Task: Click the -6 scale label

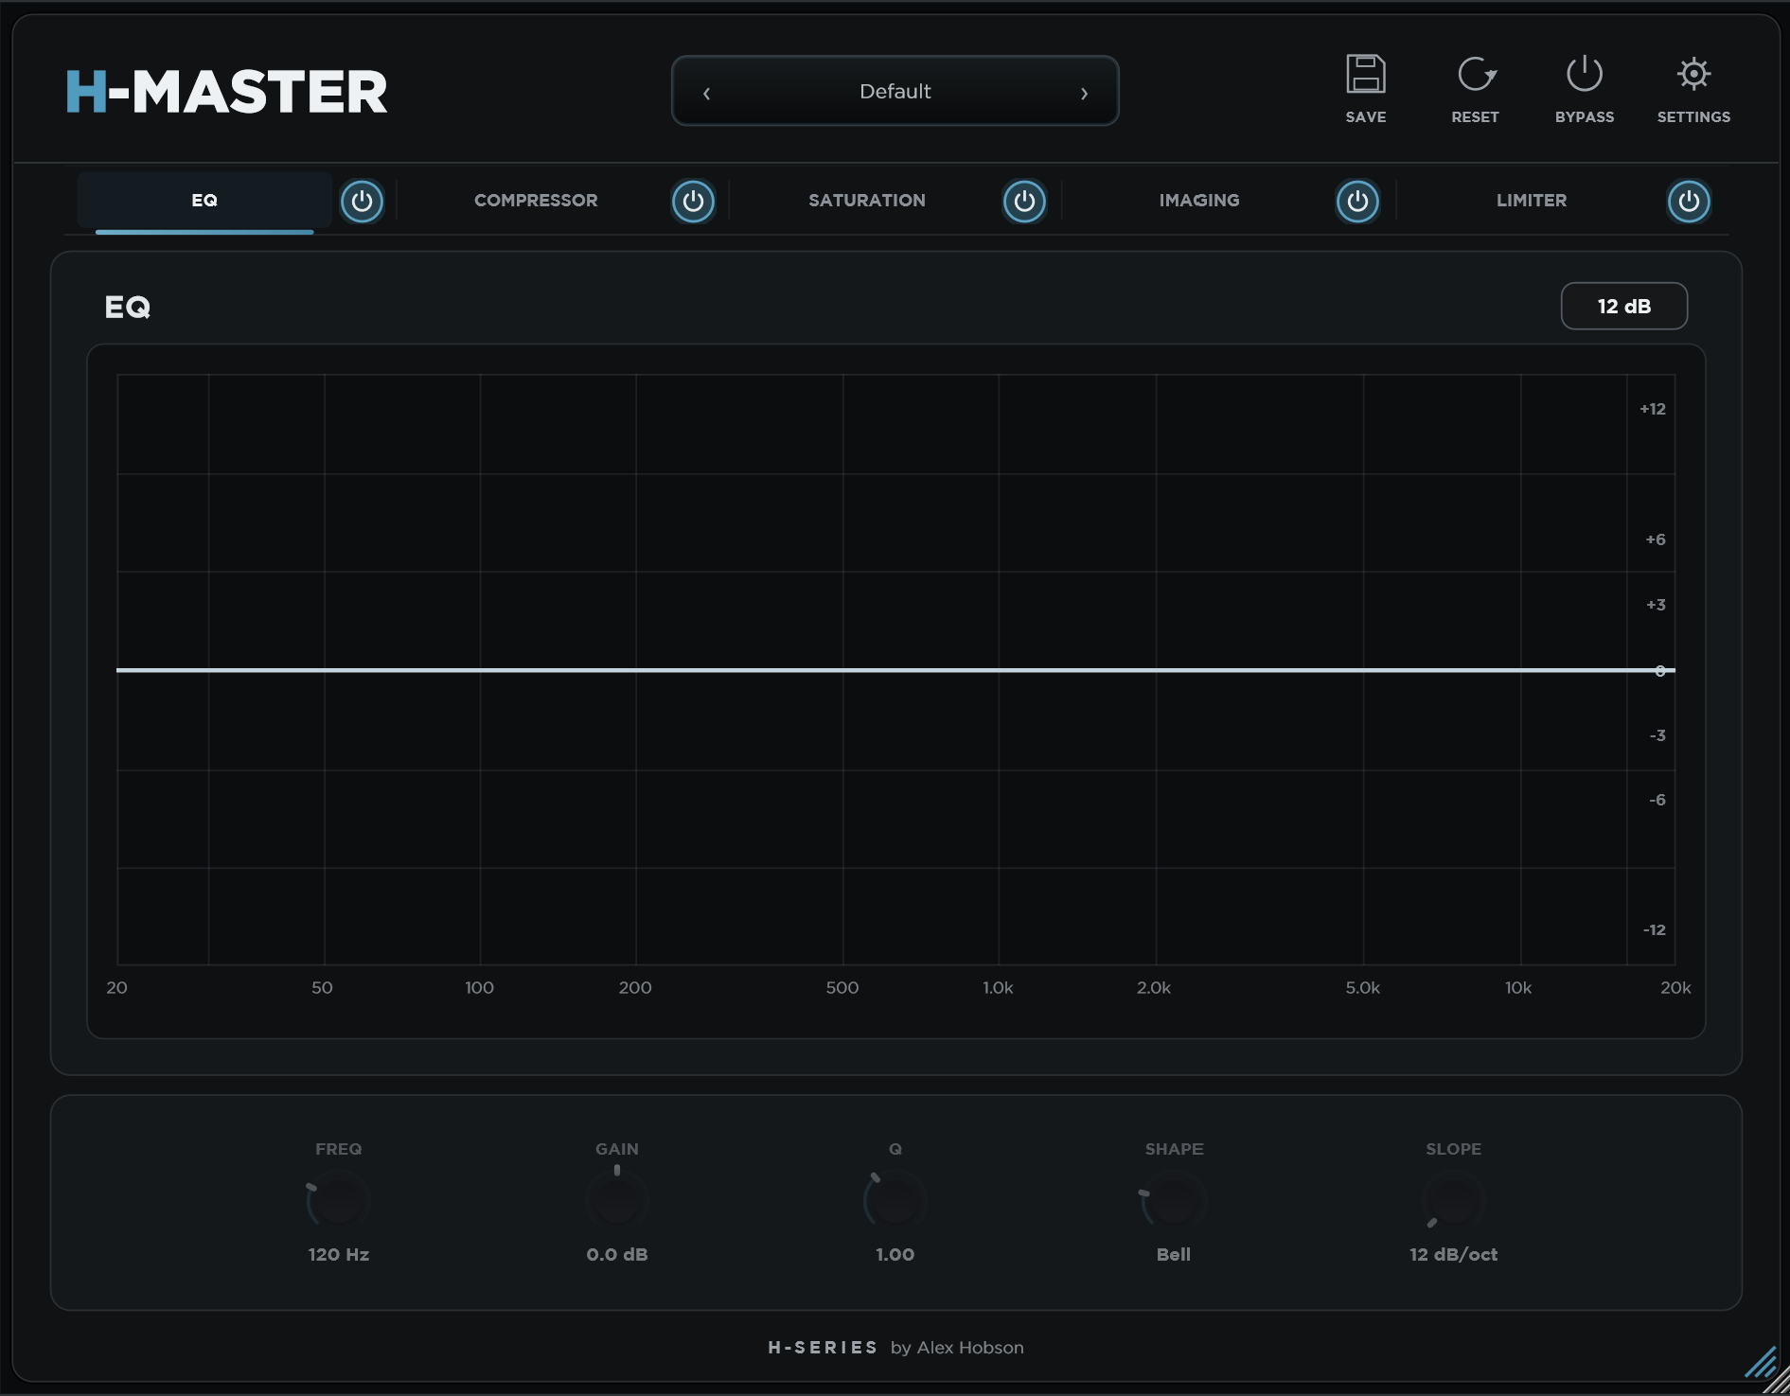Action: pos(1657,800)
